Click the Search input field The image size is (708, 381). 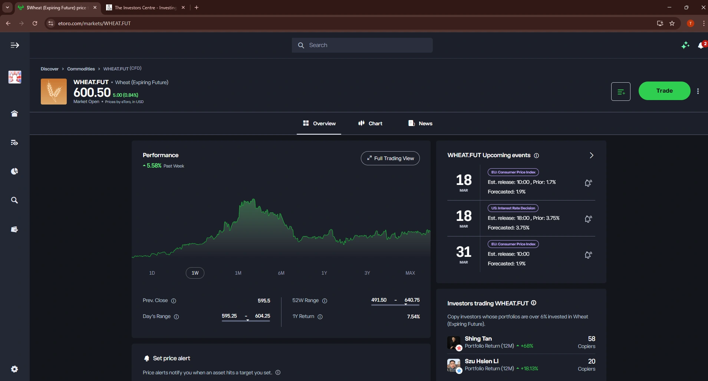click(362, 45)
